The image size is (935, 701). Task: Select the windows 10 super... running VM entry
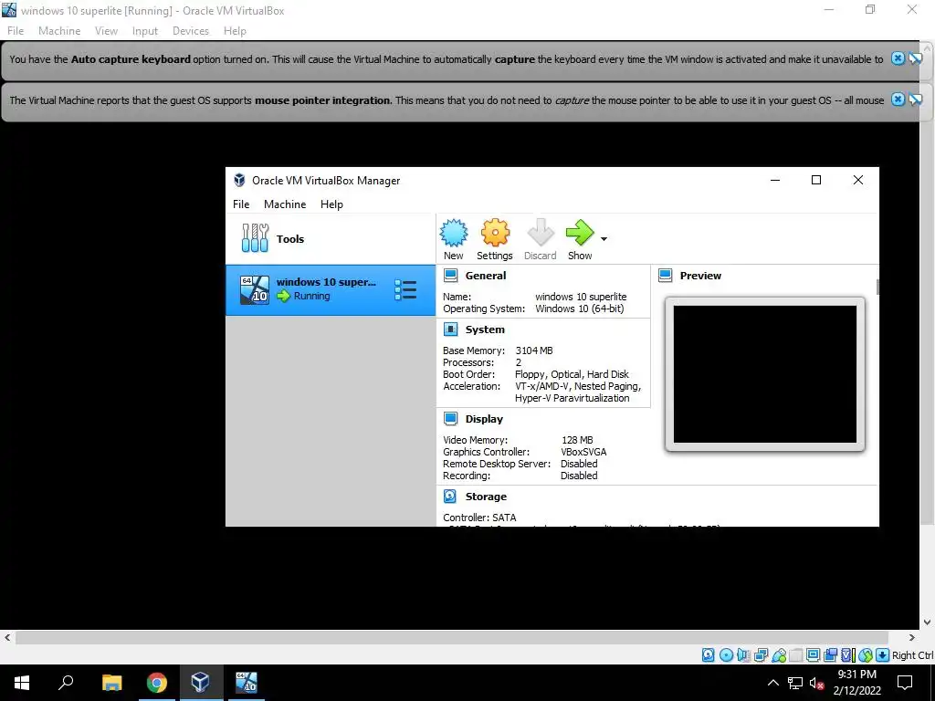tap(331, 290)
